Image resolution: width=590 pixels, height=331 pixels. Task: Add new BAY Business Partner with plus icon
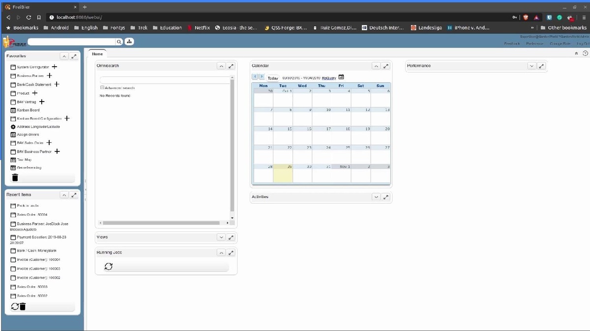(57, 152)
